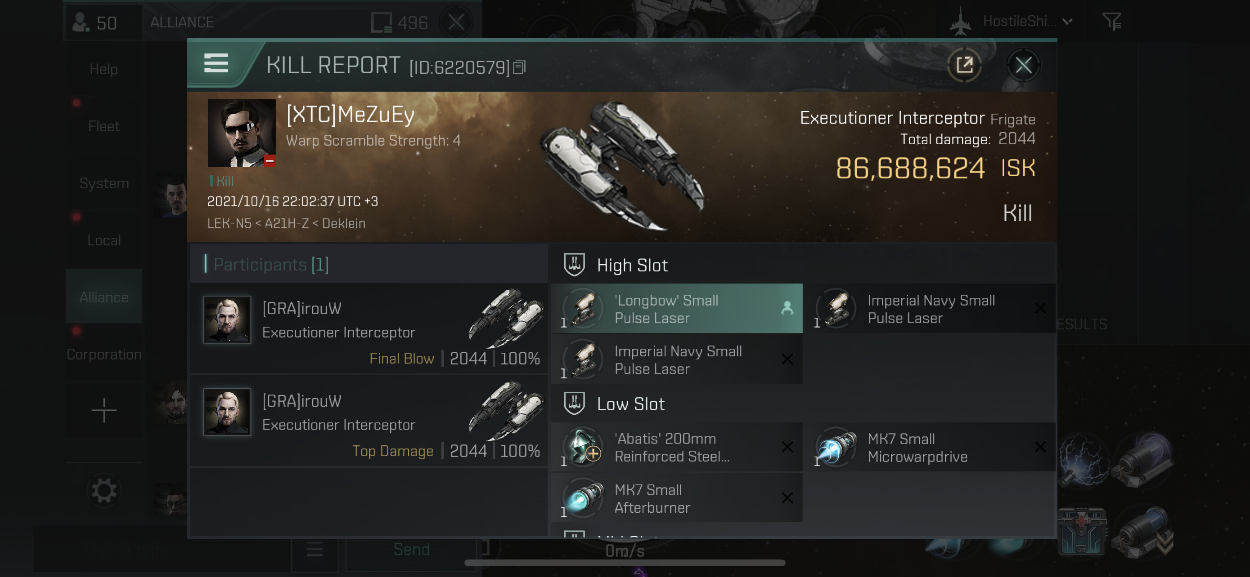Add a new chat channel plus icon

[x=104, y=410]
